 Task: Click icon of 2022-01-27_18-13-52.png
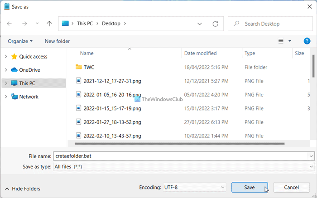79,122
